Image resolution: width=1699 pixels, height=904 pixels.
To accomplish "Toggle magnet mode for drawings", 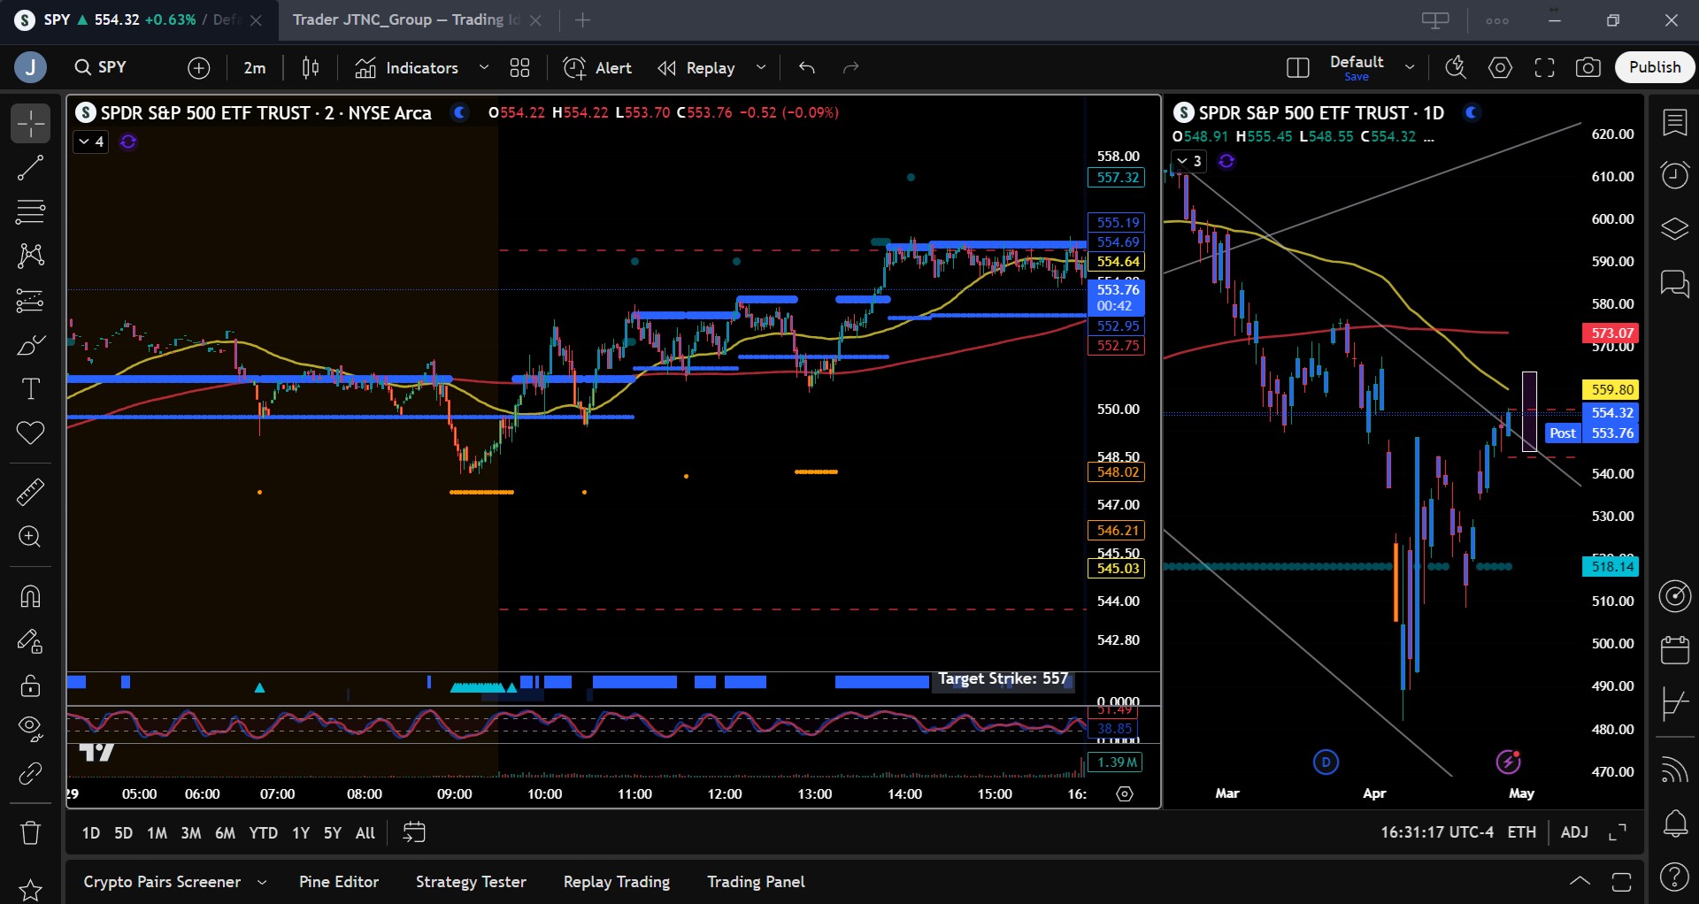I will tap(30, 596).
